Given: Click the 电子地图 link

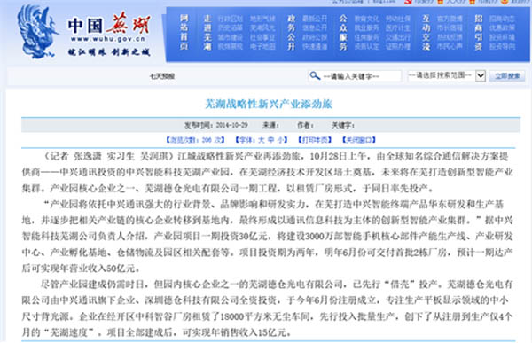Looking at the screenshot, I should click(x=262, y=46).
